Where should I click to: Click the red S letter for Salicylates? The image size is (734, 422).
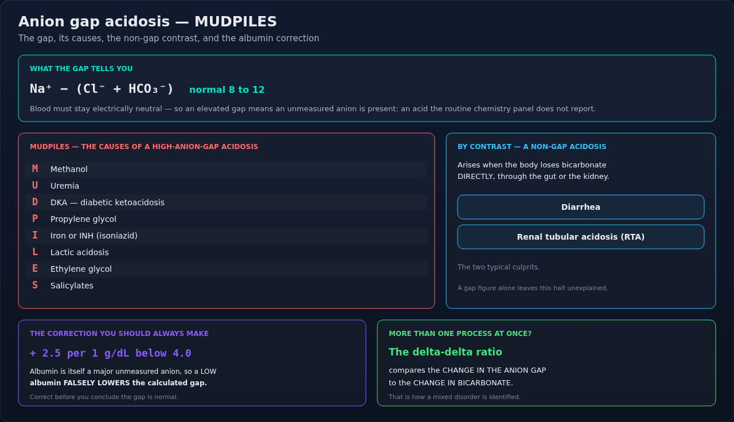click(35, 286)
